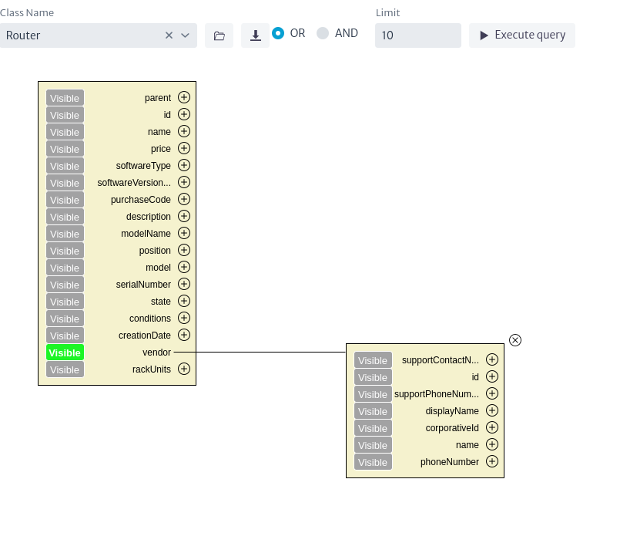Click the purchaseCode attribute label

(x=141, y=200)
